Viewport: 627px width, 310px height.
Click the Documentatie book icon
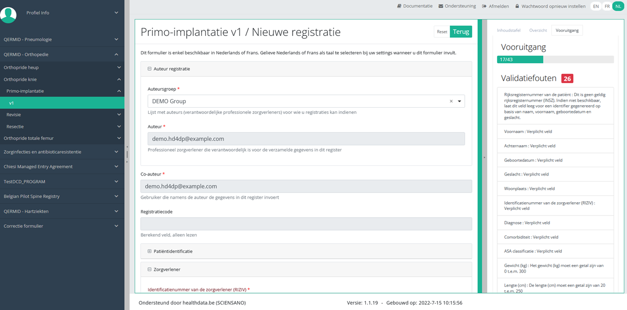399,6
